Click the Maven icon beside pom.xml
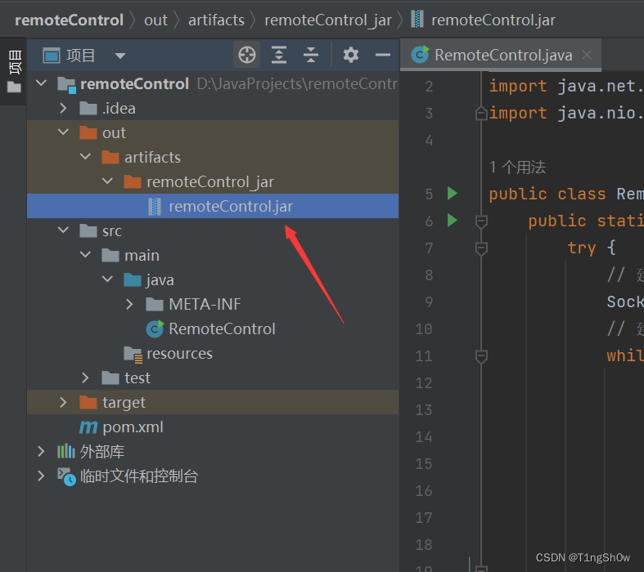The width and height of the screenshot is (644, 572). click(88, 427)
